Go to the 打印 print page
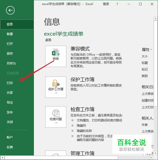This screenshot has width=158, height=160. (x=17, y=83)
